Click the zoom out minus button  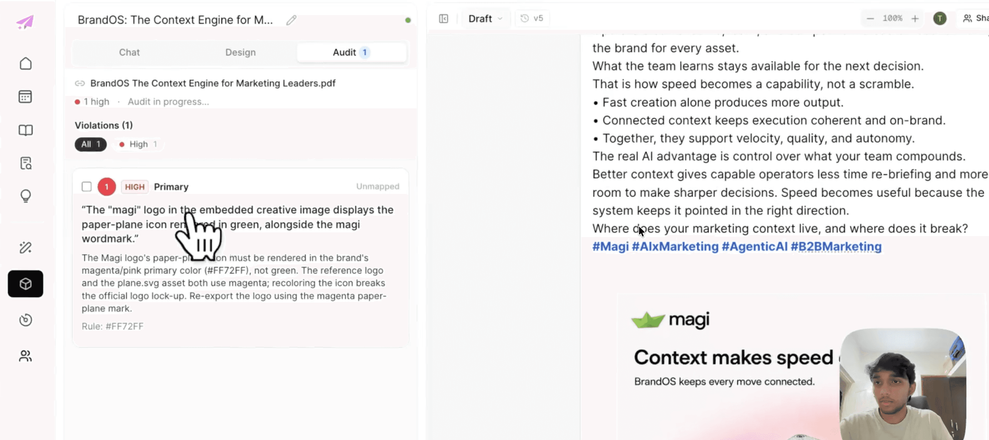(x=870, y=18)
